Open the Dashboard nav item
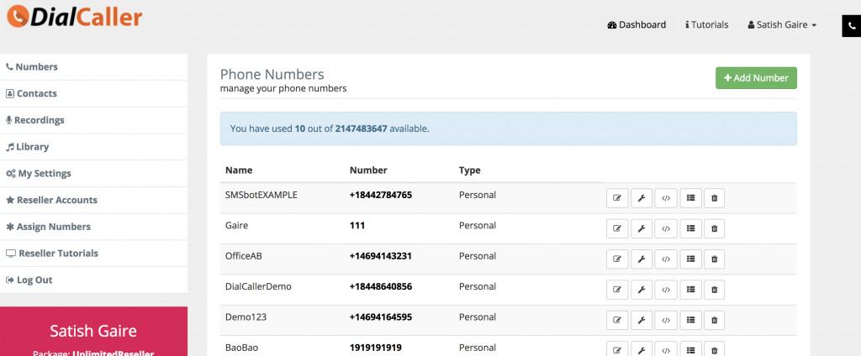Viewport: 861px width, 356px height. click(637, 24)
